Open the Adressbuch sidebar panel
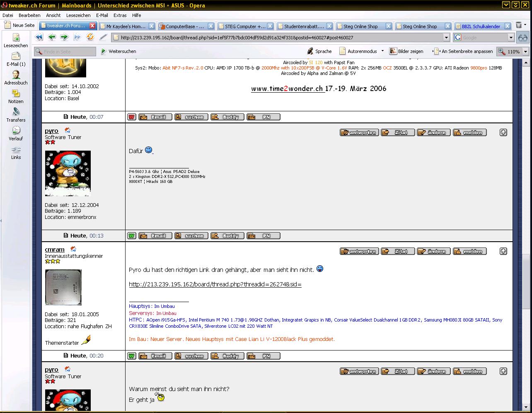 16,77
